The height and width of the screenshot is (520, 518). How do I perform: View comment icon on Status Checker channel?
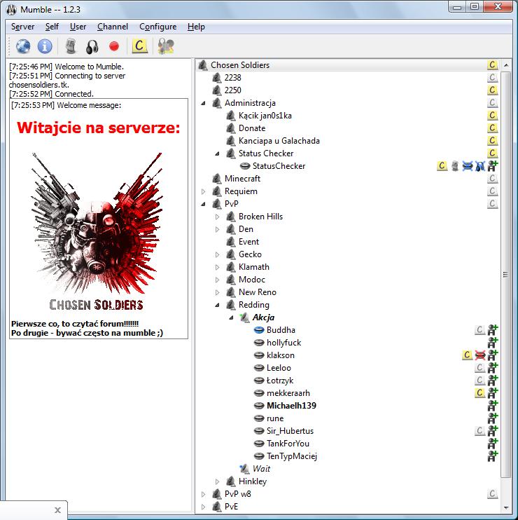coord(493,153)
